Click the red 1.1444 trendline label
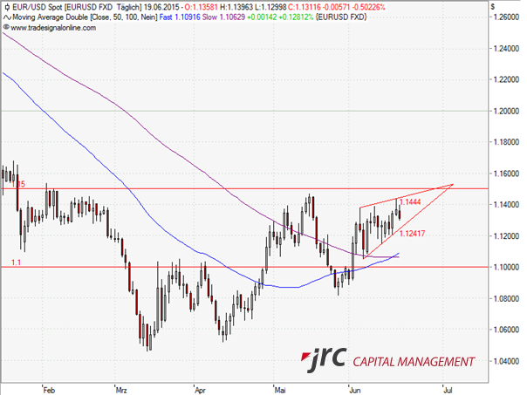 (x=410, y=201)
